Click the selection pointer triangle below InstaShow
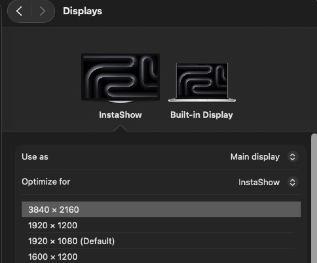This screenshot has height=263, width=317. [120, 129]
